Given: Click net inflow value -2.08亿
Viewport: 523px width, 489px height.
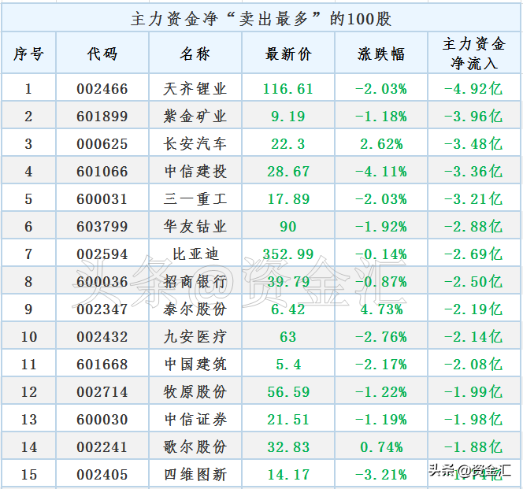Looking at the screenshot, I should tap(473, 365).
